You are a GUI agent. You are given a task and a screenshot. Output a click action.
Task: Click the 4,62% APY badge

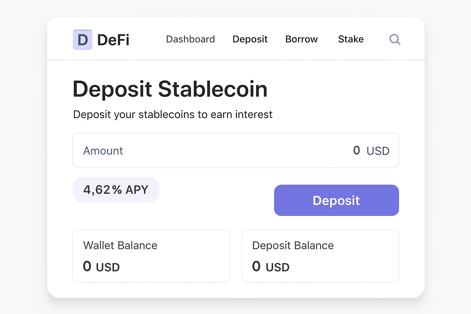click(116, 190)
